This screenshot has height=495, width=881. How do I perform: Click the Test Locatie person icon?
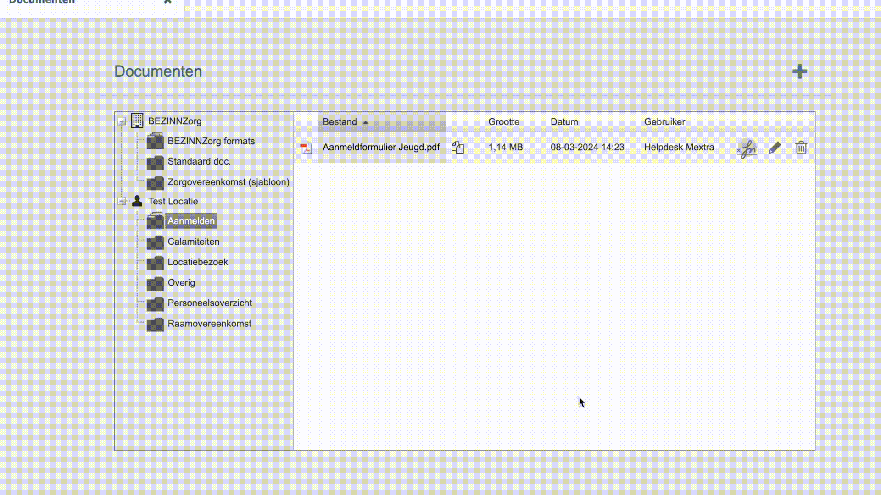137,201
